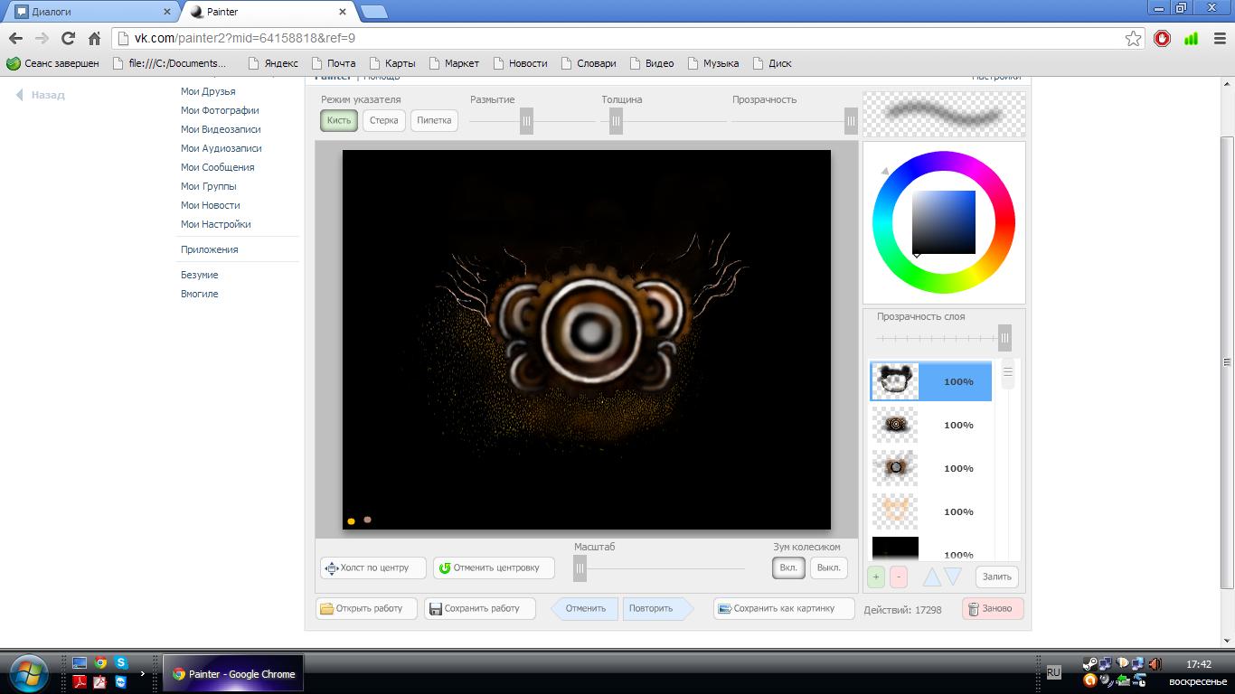The width and height of the screenshot is (1235, 694).
Task: Activate the Пипетка eyedropper mode
Action: tap(434, 120)
